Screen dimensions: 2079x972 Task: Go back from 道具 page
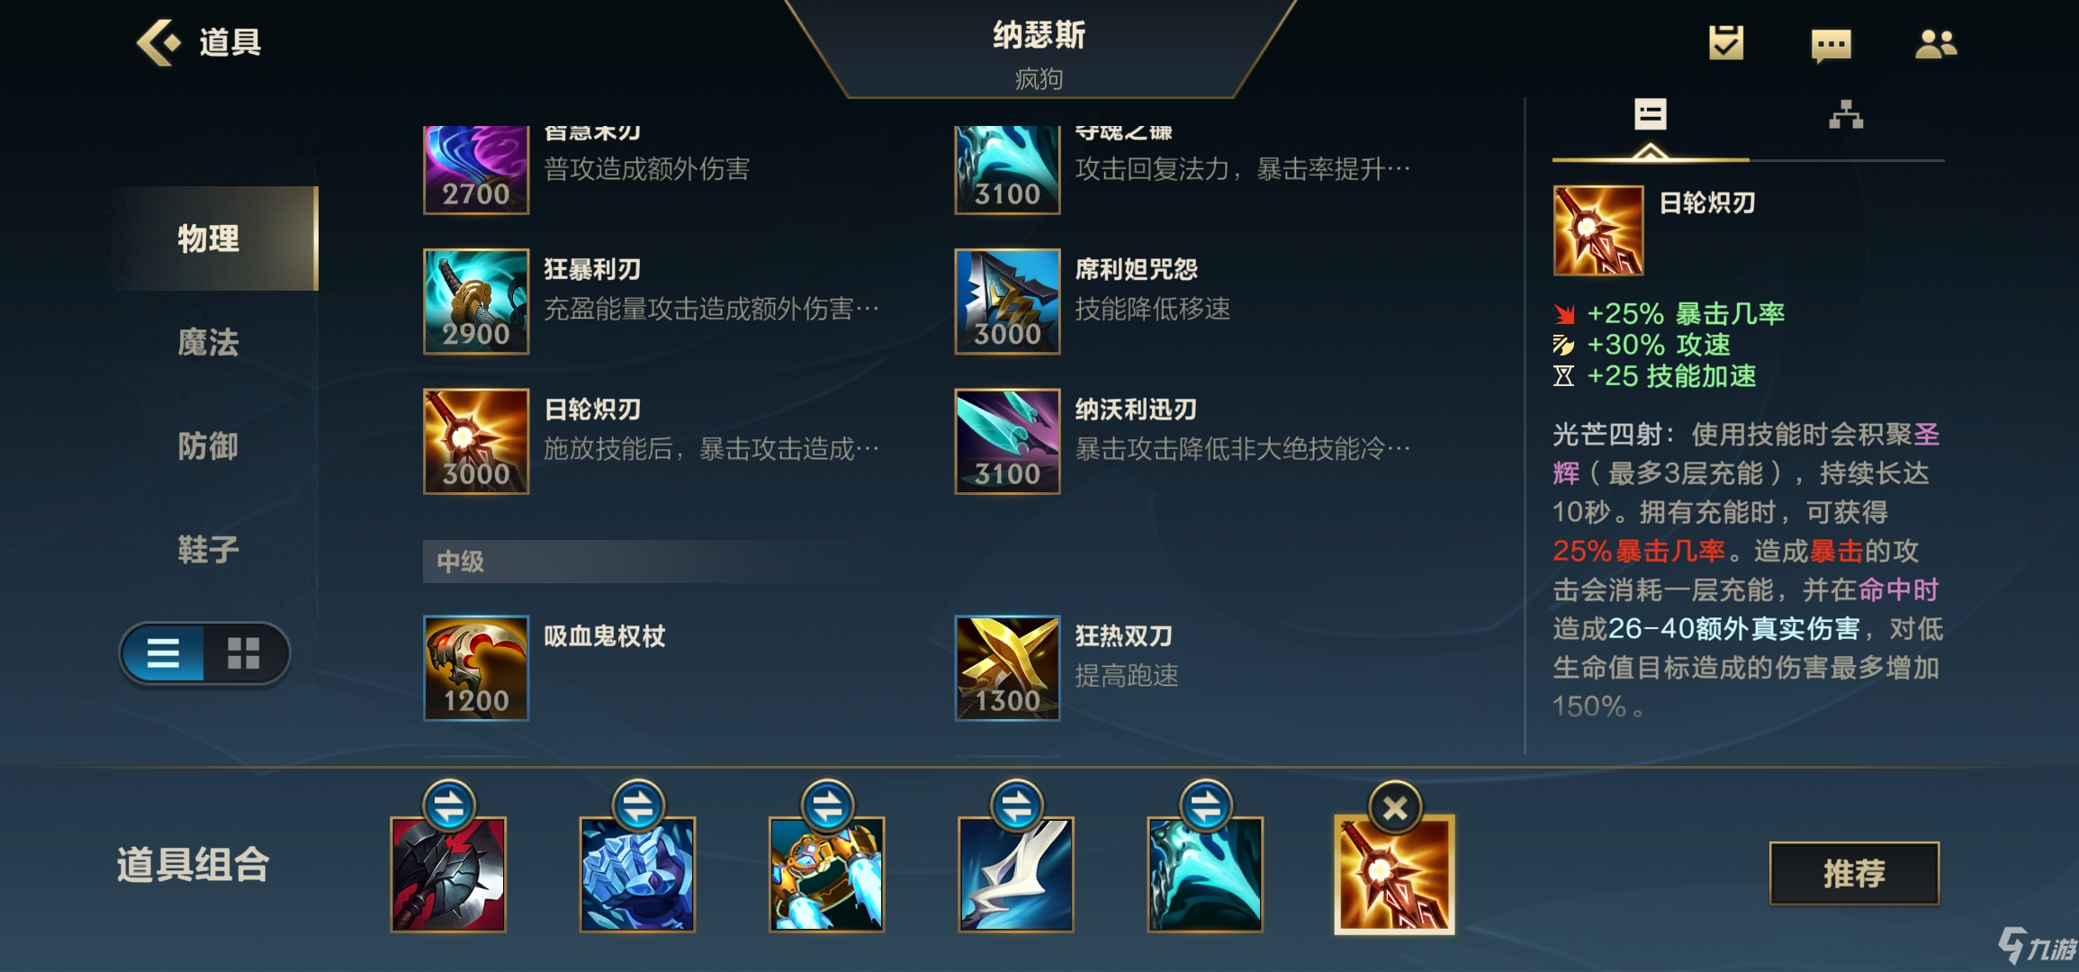coord(159,42)
